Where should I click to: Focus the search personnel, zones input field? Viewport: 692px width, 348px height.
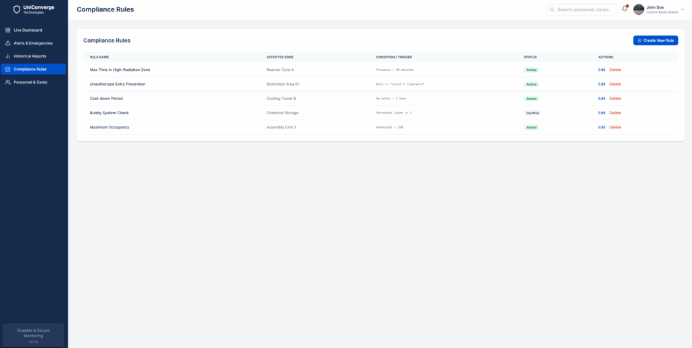click(x=585, y=9)
